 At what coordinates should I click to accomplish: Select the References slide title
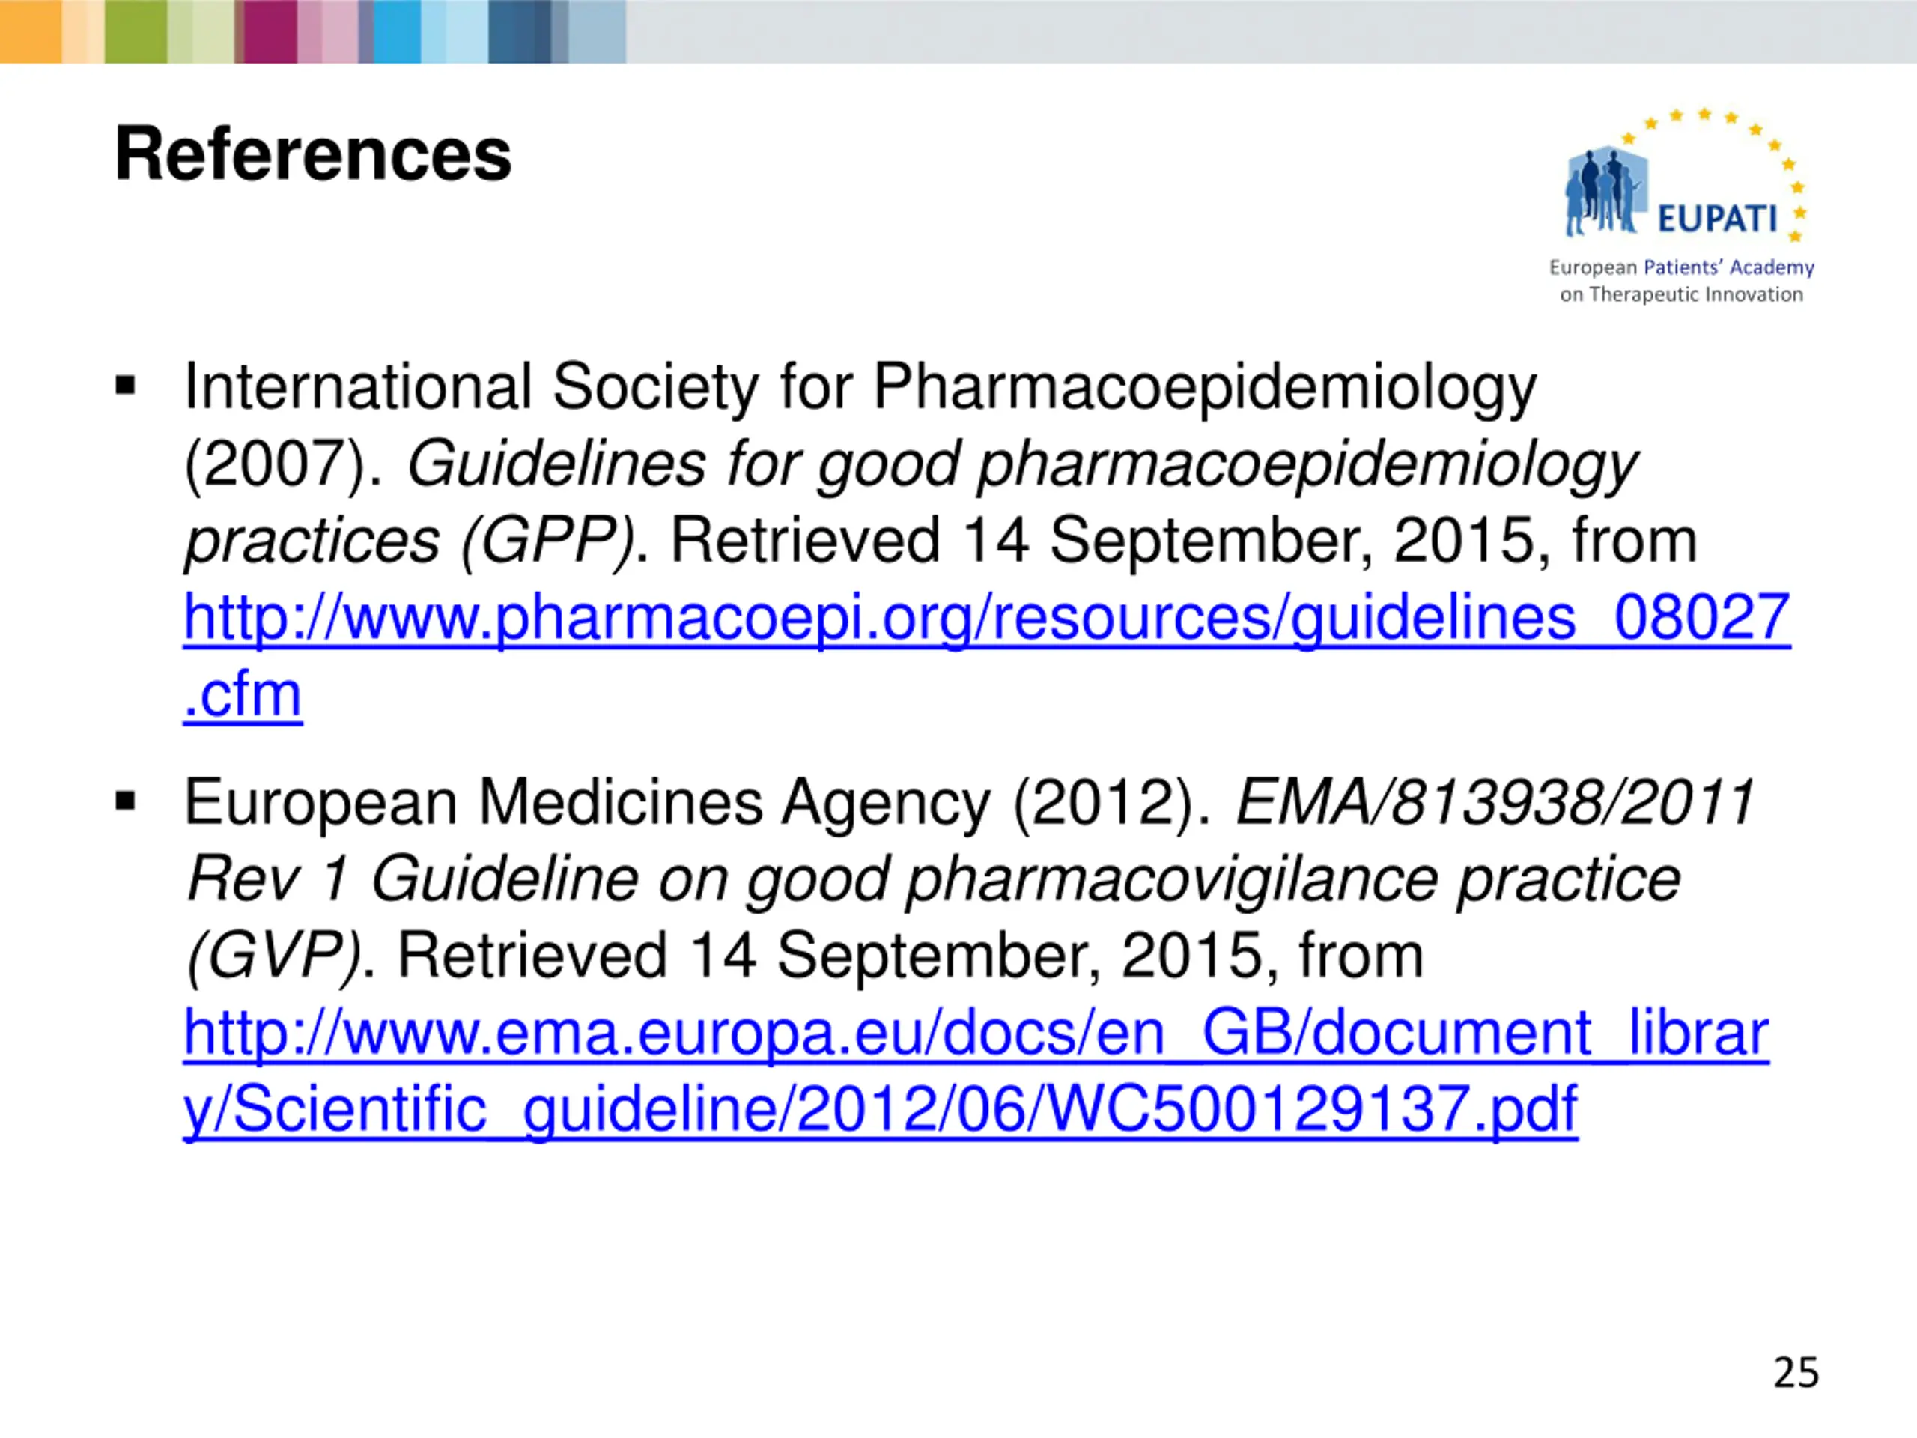313,154
